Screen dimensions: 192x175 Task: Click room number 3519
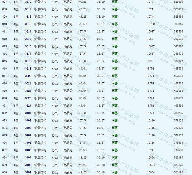(28, 69)
